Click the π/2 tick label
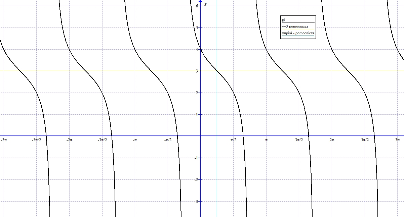 [233, 140]
